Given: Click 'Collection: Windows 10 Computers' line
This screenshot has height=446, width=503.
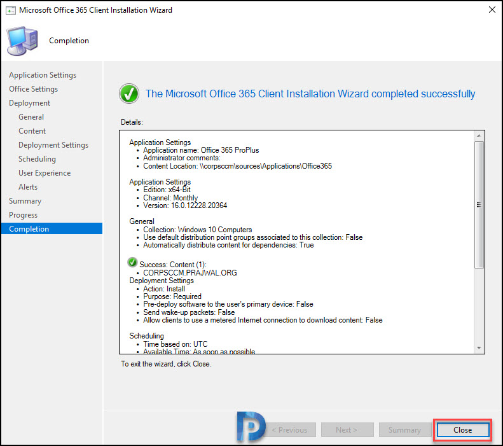Looking at the screenshot, I should point(198,230).
